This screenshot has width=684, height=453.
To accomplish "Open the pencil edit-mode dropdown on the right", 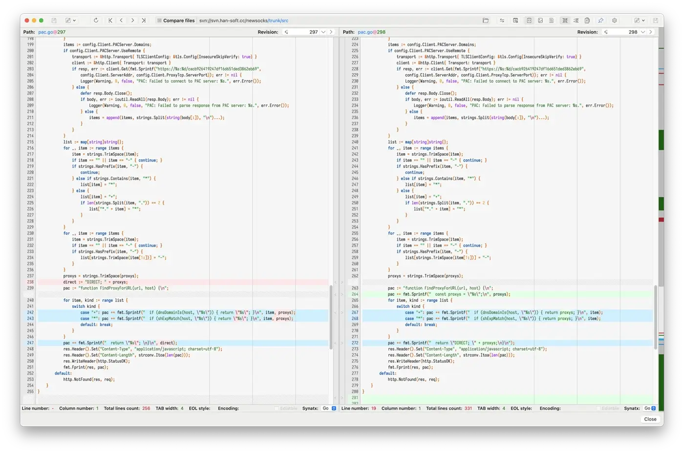I will (x=640, y=21).
